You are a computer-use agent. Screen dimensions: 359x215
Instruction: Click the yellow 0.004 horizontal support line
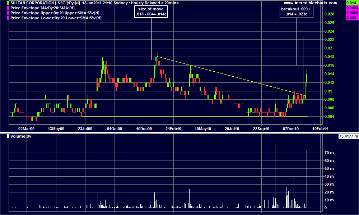click(195, 116)
